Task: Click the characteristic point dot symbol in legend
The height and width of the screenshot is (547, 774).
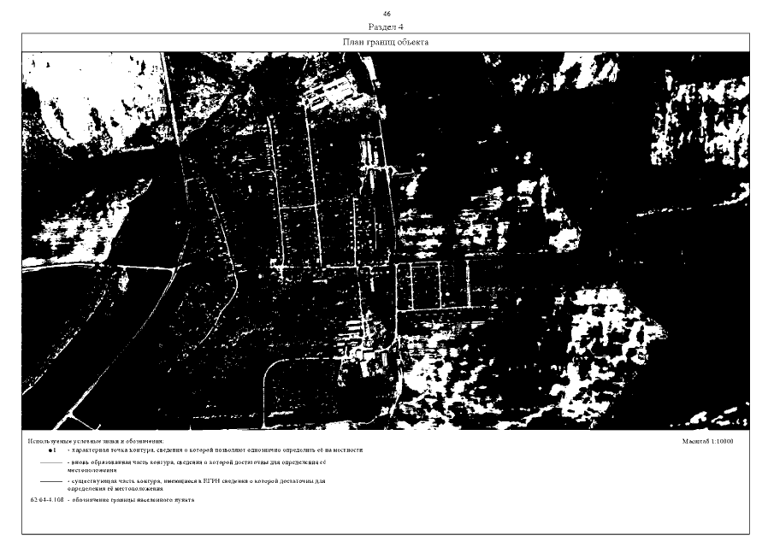Action: click(x=50, y=450)
